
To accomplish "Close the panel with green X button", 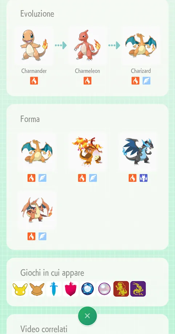I will (87, 316).
